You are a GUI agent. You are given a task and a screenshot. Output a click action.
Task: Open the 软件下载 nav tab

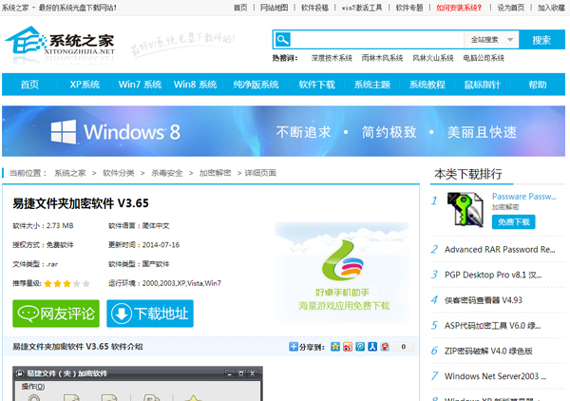coord(317,85)
